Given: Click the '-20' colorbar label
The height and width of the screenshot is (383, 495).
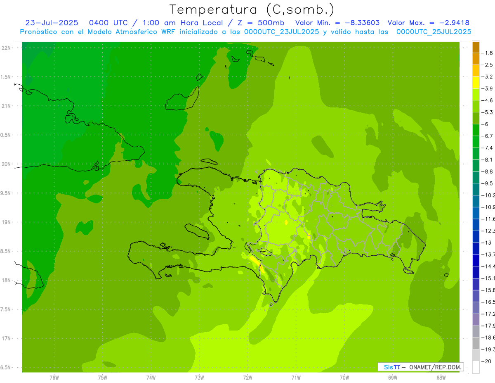Looking at the screenshot, I should coord(487,362).
